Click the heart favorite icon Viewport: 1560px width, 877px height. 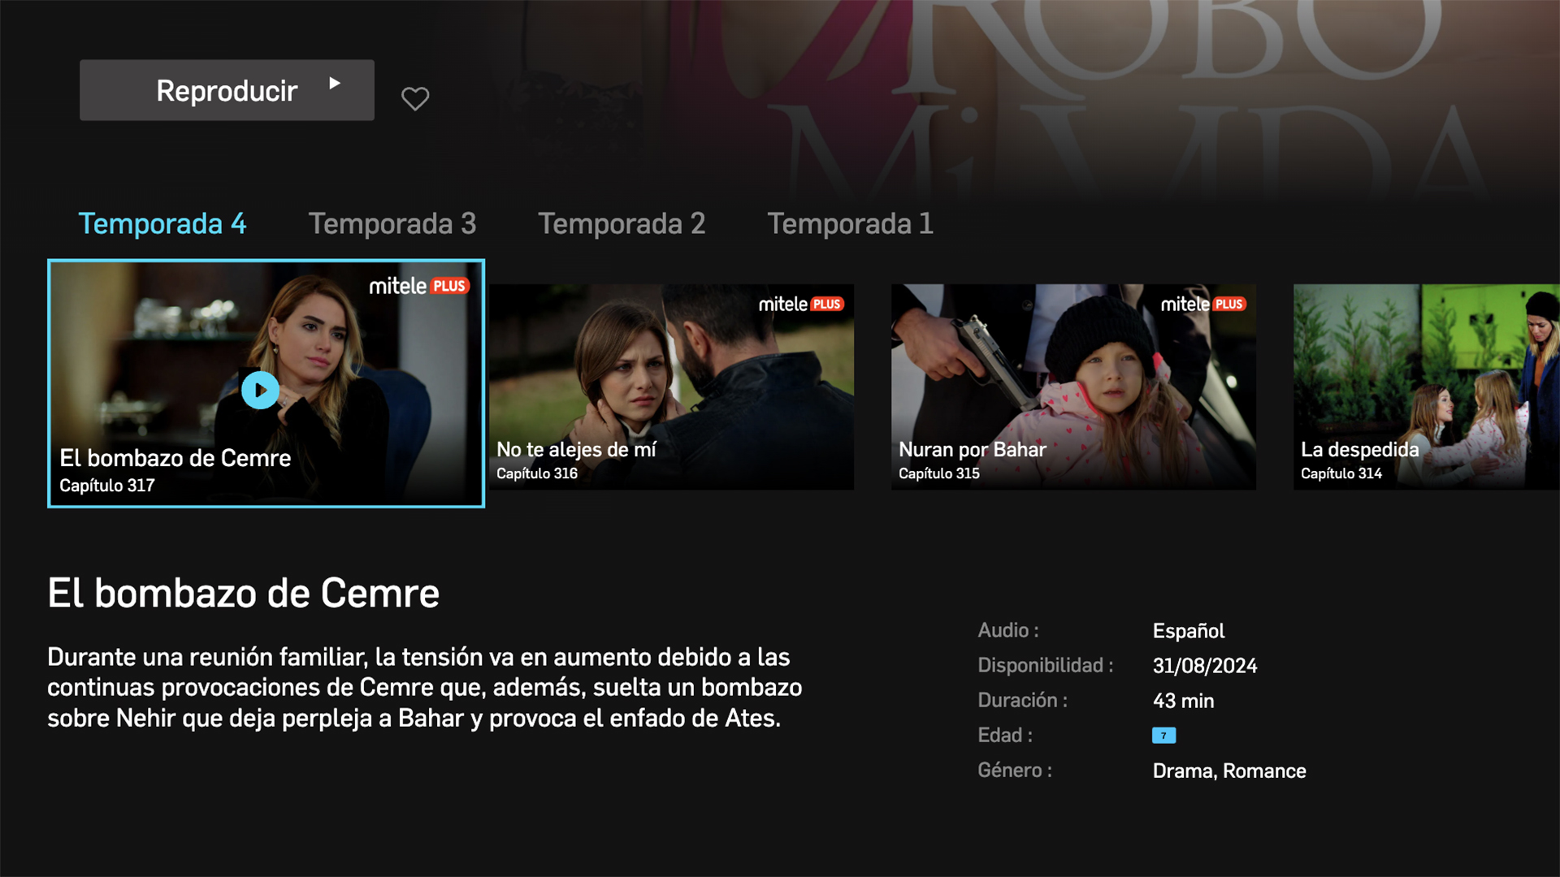(414, 99)
